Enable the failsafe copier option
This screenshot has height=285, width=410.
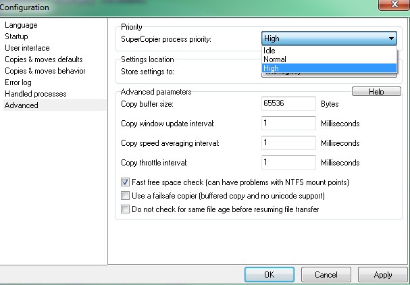[125, 196]
